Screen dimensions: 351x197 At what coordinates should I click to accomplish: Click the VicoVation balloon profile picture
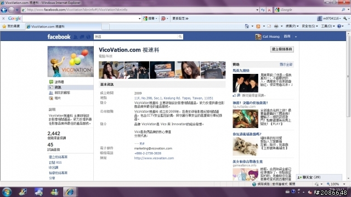tap(71, 62)
